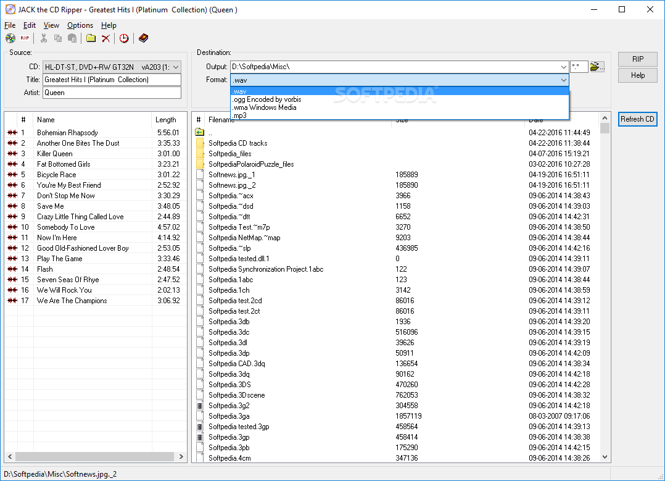This screenshot has height=481, width=665.
Task: Choose .wav from Format list
Action: (400, 91)
